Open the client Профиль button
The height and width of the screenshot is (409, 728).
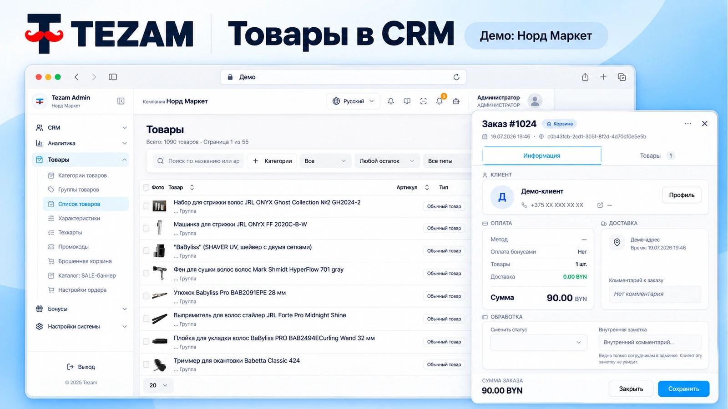[x=682, y=195]
